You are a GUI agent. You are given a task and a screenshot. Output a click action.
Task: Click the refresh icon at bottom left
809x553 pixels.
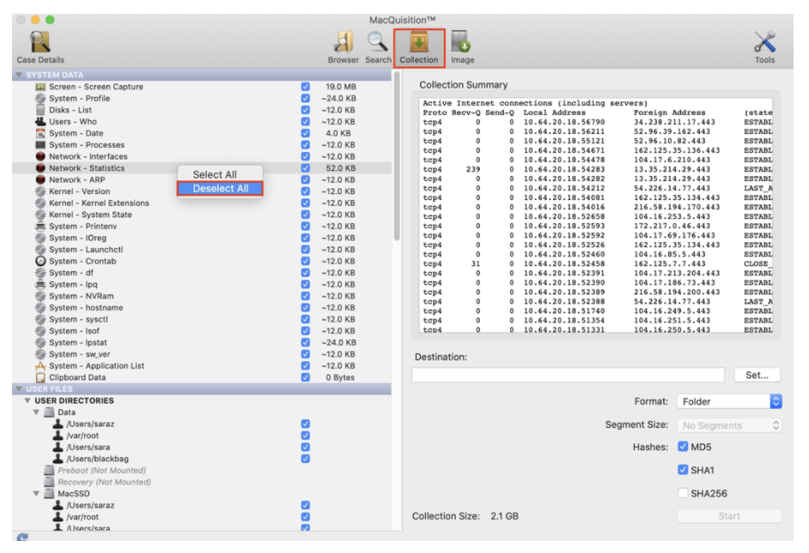pos(21,537)
